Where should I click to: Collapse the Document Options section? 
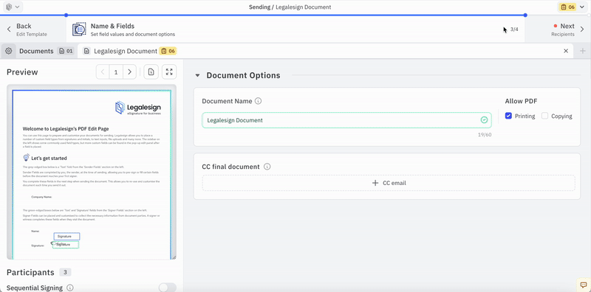[x=197, y=75]
